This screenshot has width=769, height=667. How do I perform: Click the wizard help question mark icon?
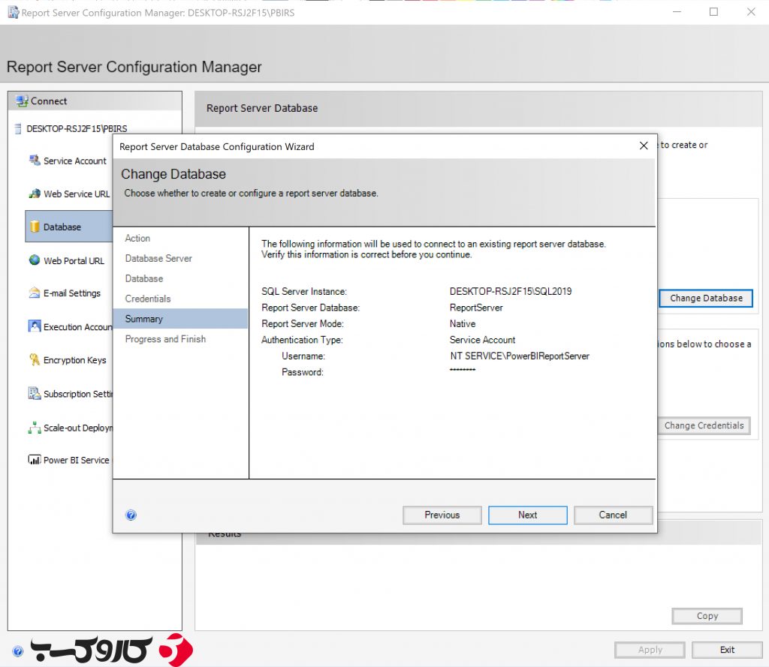[131, 515]
